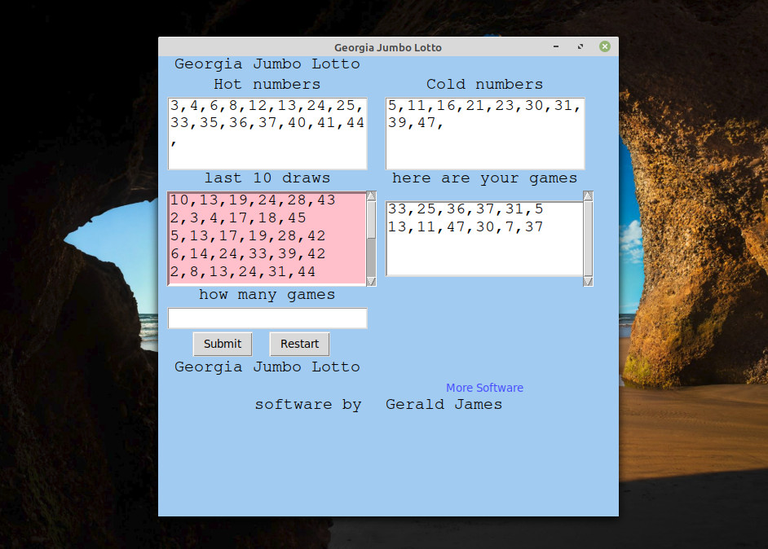The image size is (768, 549).
Task: Click up arrow of your games scrollbar
Action: (x=589, y=196)
